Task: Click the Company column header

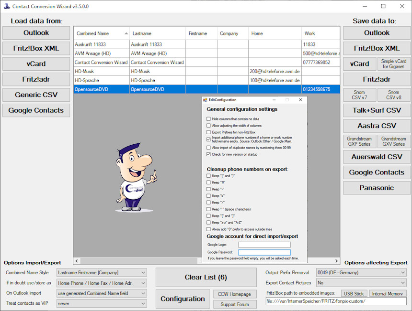Action: [x=232, y=33]
